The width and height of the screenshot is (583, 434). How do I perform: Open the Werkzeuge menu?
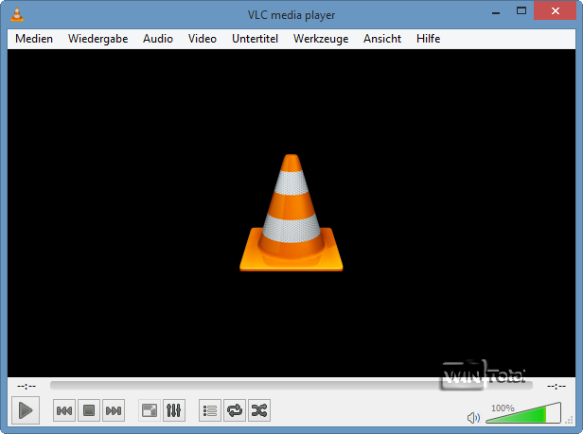(321, 39)
